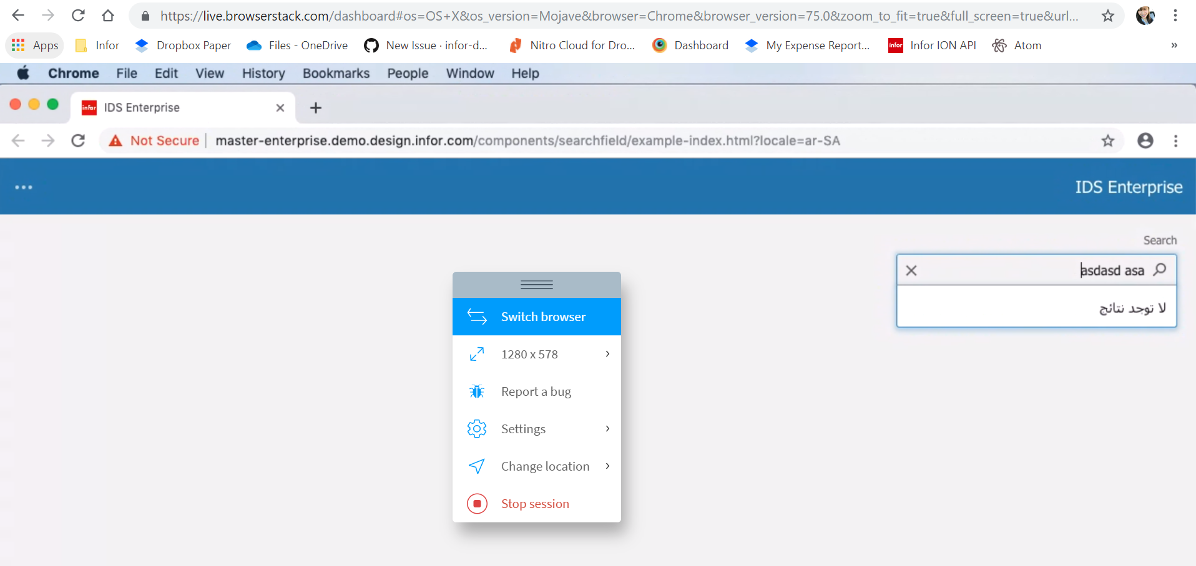Click the location arrow icon
The image size is (1196, 566).
tap(477, 466)
